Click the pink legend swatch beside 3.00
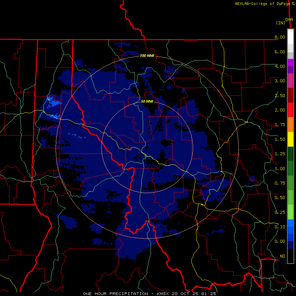296x296 pixels. 290,81
